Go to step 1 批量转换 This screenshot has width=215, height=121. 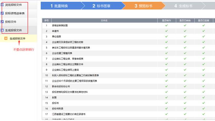(61, 6)
